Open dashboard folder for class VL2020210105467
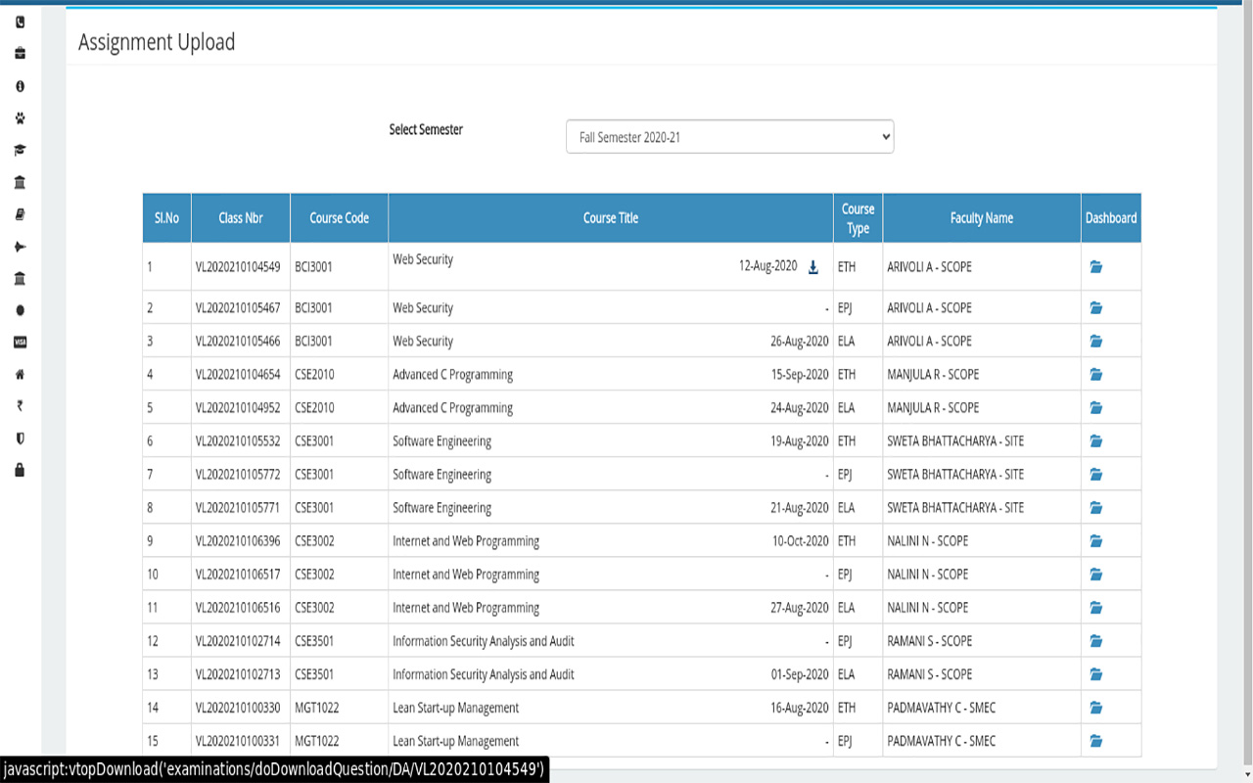 [x=1096, y=307]
